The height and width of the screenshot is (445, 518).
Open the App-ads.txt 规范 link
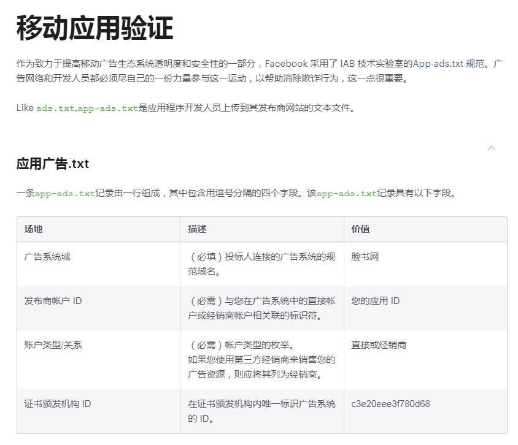[449, 63]
